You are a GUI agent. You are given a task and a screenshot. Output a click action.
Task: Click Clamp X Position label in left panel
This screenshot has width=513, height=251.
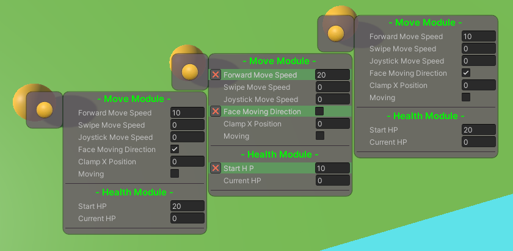point(107,162)
